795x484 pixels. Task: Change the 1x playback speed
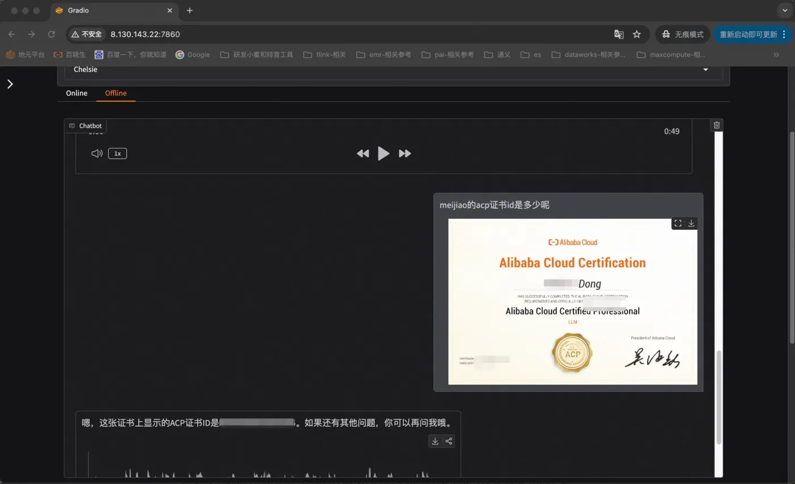click(118, 153)
